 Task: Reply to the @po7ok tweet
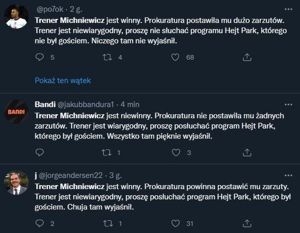point(39,57)
